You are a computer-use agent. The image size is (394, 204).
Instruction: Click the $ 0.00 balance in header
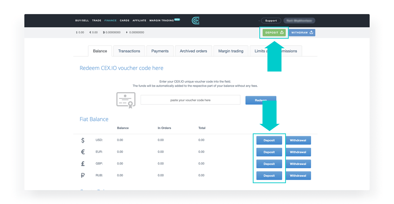click(80, 32)
